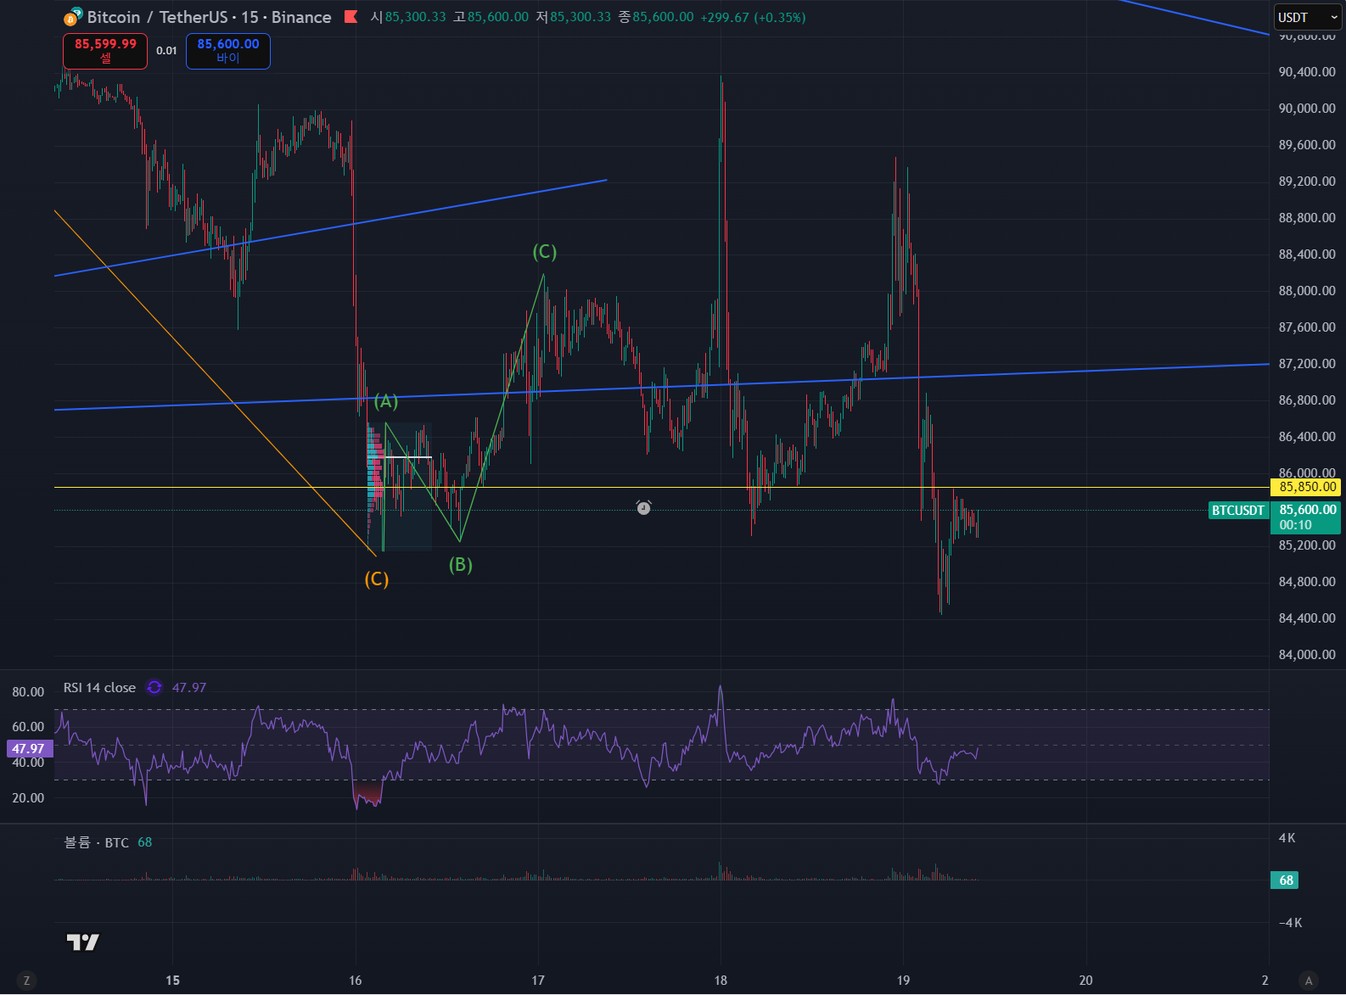Open the USDT currency dropdown
1346x995 pixels.
1308,17
